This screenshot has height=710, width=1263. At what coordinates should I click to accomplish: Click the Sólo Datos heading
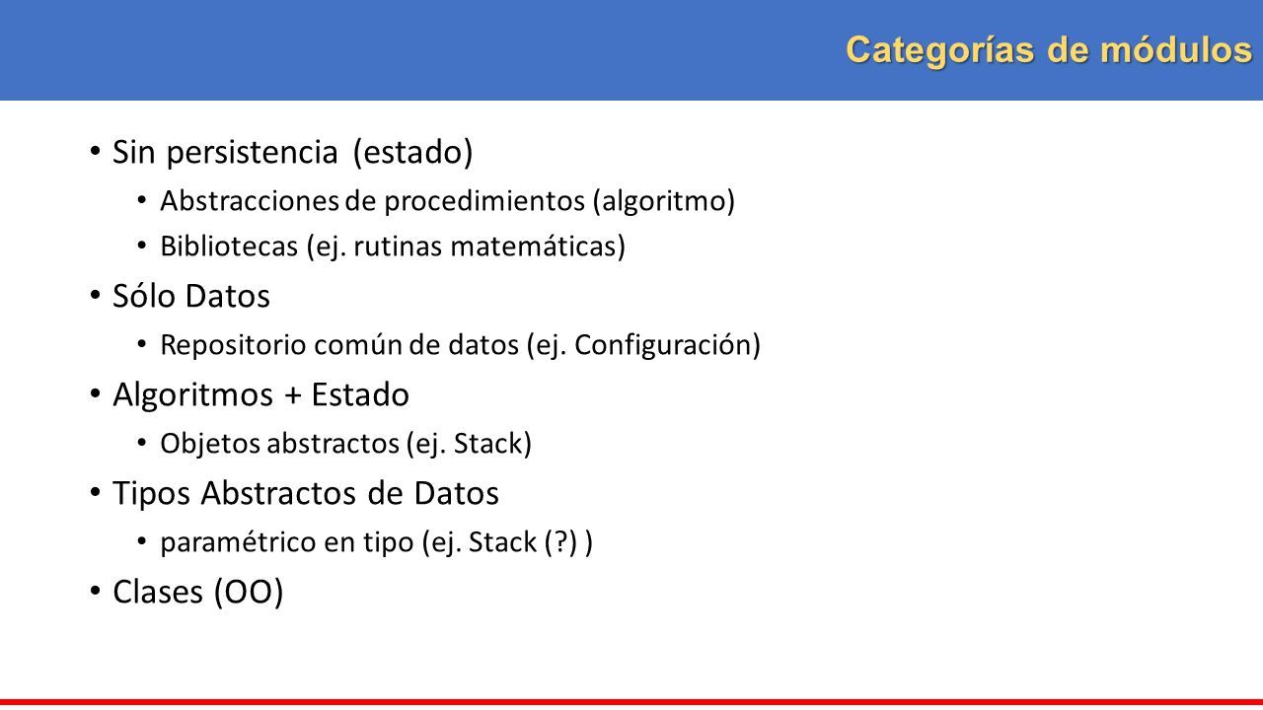[x=191, y=295]
